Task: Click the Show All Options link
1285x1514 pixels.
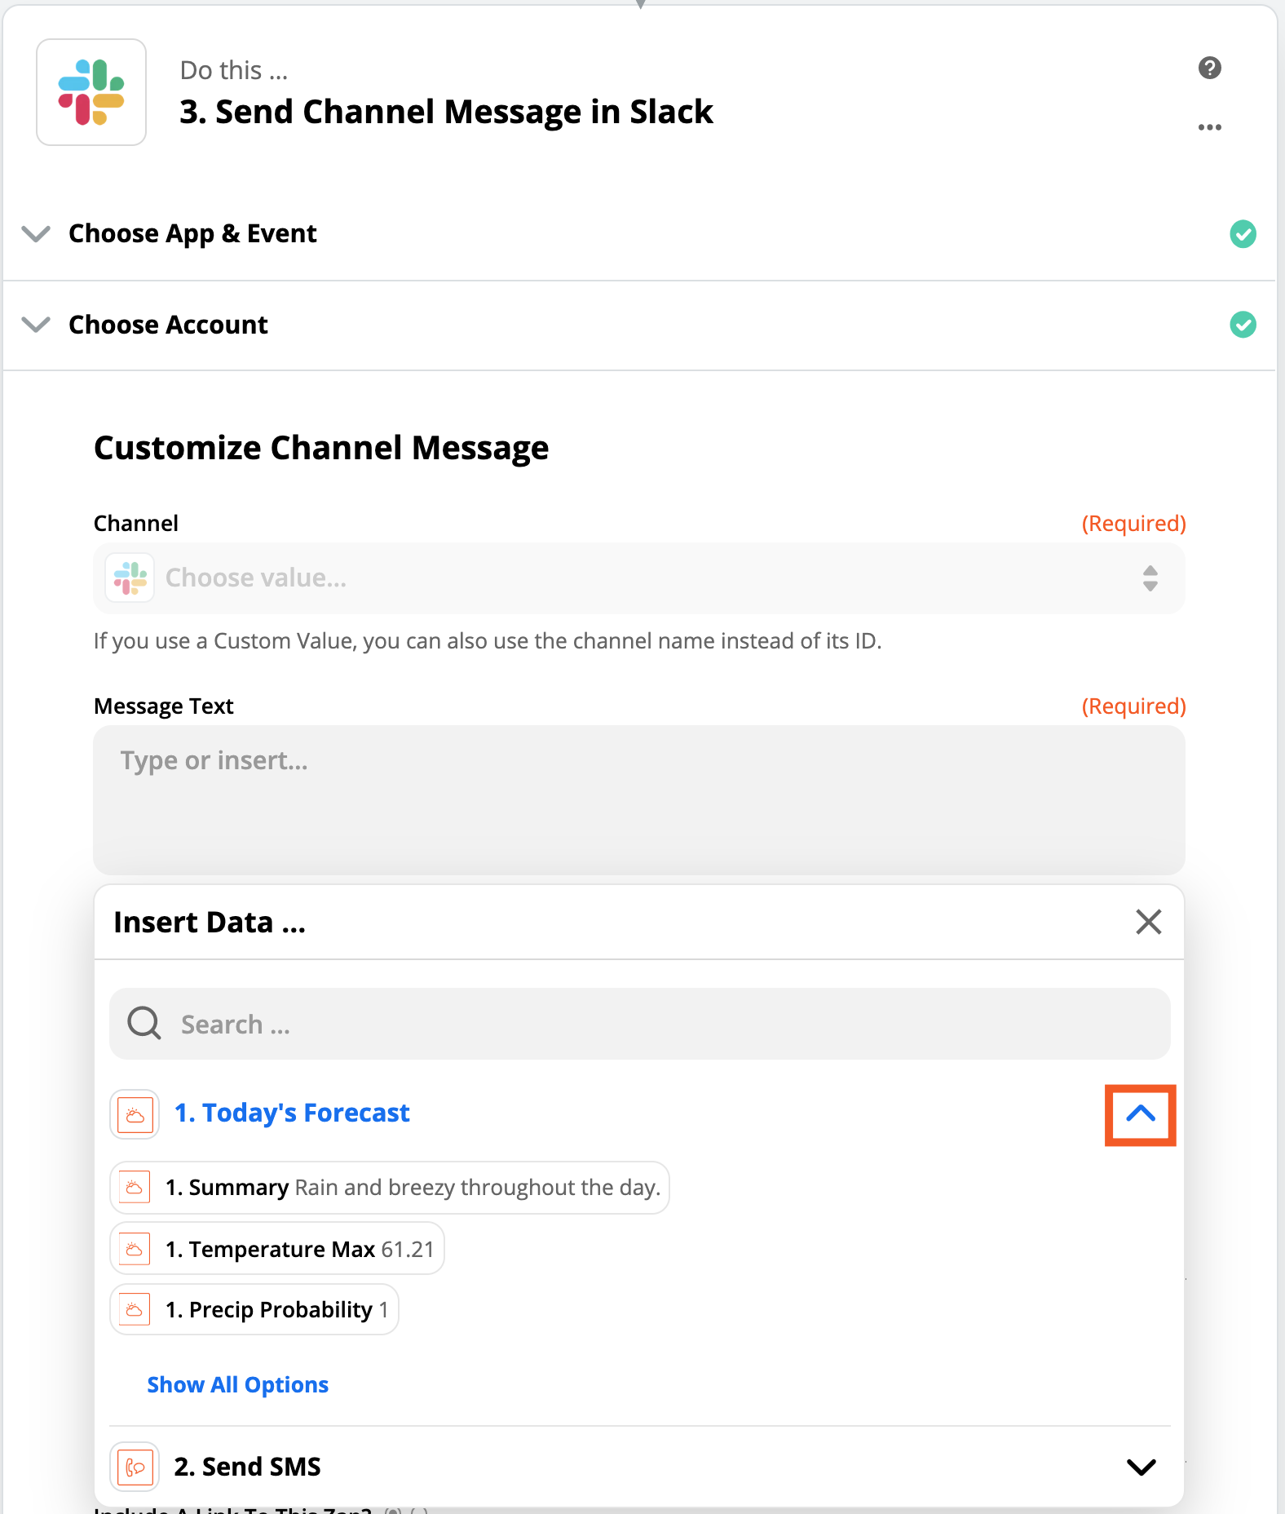Action: point(237,1385)
